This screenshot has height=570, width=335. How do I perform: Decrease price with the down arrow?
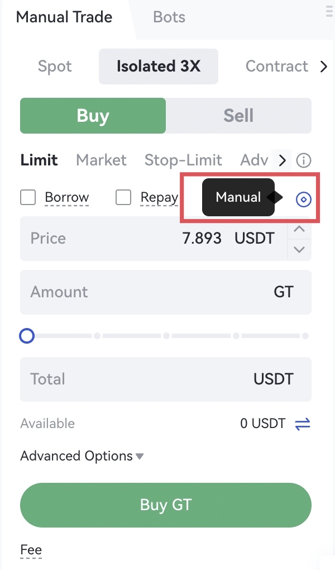299,249
